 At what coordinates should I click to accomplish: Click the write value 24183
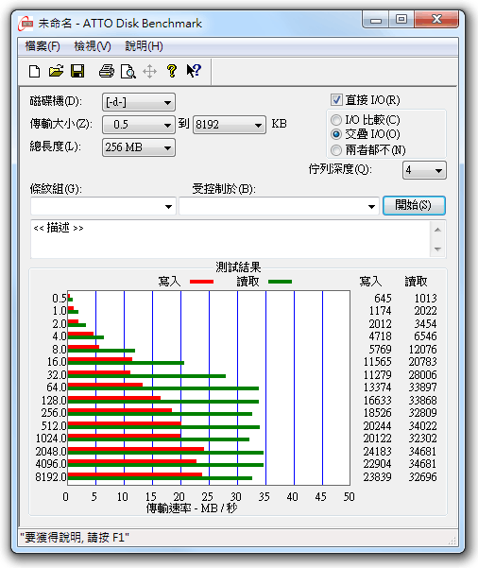(377, 452)
